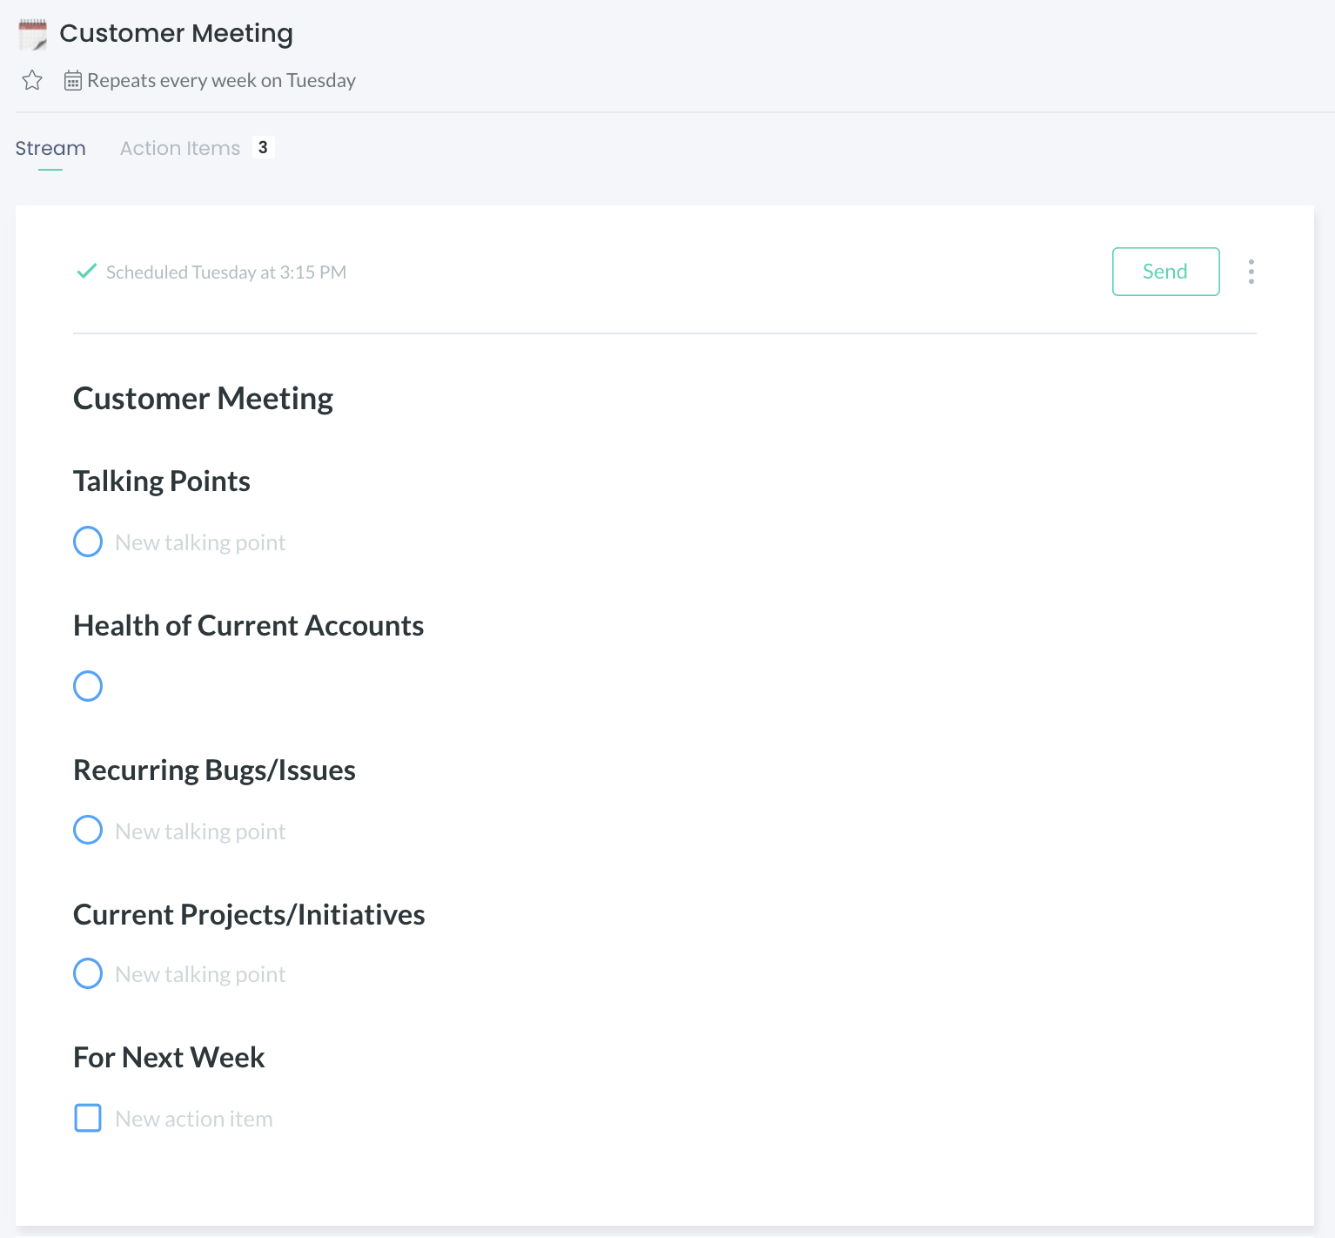Click the Scheduled Tuesday at 3:15 PM text
Viewport: 1335px width, 1238px height.
click(x=226, y=272)
